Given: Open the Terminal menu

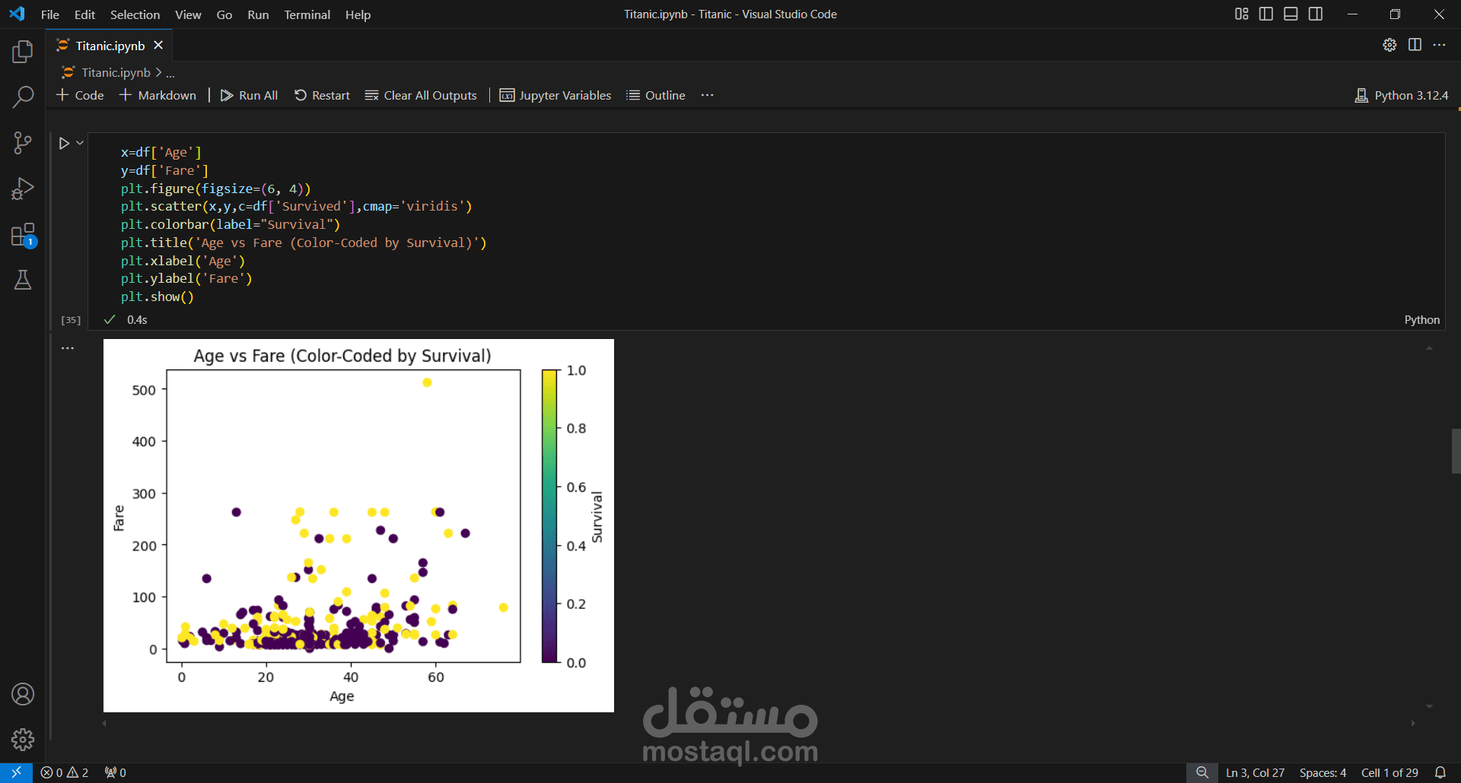Looking at the screenshot, I should [307, 14].
